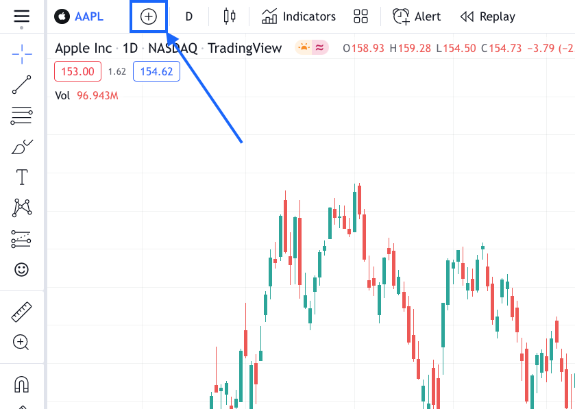This screenshot has height=409, width=575.
Task: Open the zoom-in tool
Action: tap(21, 341)
